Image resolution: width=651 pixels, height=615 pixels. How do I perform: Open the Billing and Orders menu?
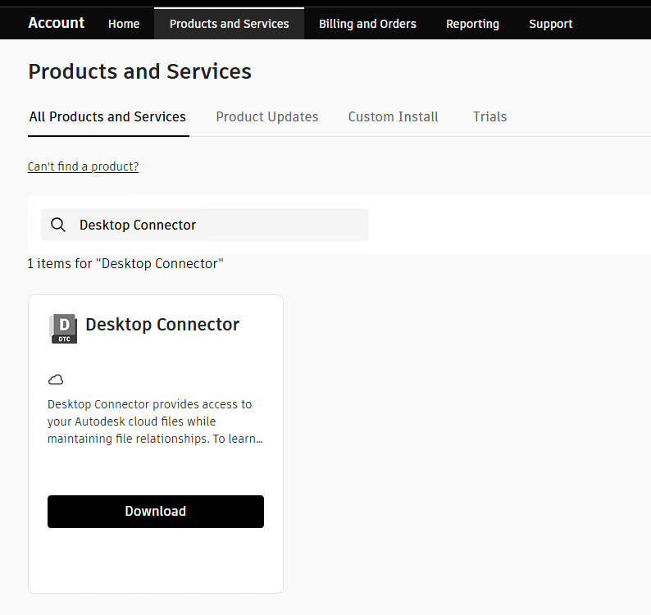pyautogui.click(x=367, y=24)
